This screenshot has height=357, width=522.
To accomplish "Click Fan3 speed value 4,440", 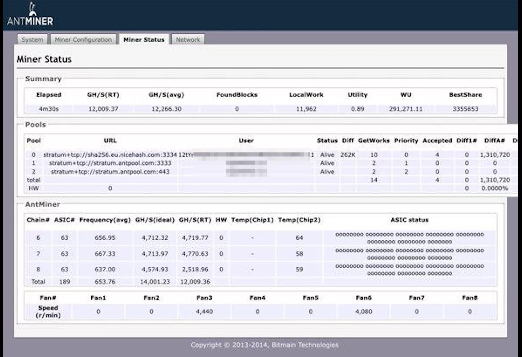I will [x=204, y=312].
